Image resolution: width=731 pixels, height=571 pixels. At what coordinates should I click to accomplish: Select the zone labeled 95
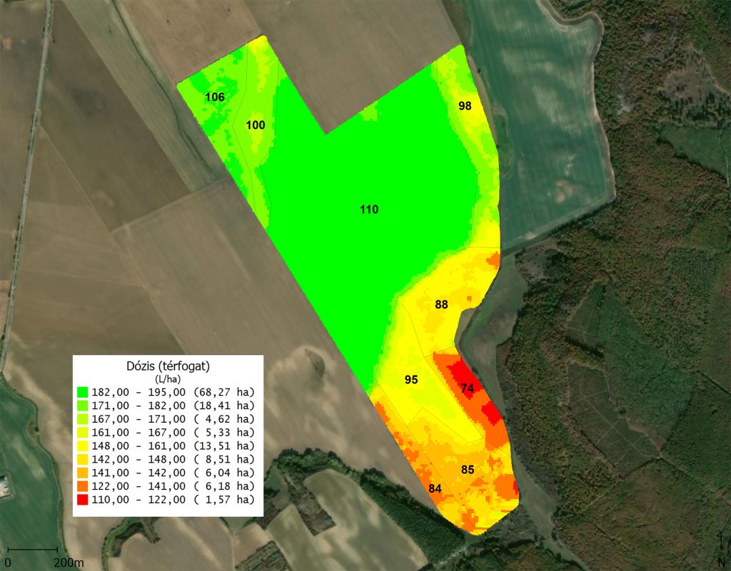[410, 379]
